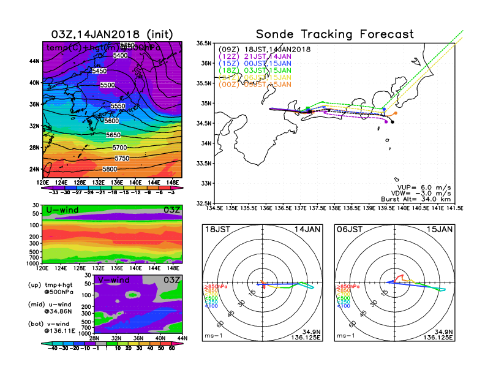Viewport: 485px width, 375px height.
Task: Click the black 09Z landing point marker
Action: (393, 122)
